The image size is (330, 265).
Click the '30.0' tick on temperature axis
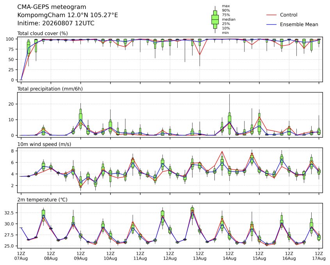point(9,224)
